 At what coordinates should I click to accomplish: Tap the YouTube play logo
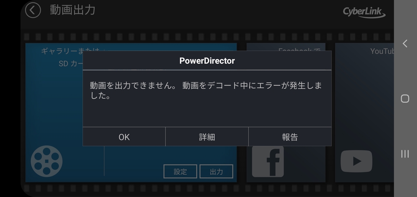click(x=356, y=161)
